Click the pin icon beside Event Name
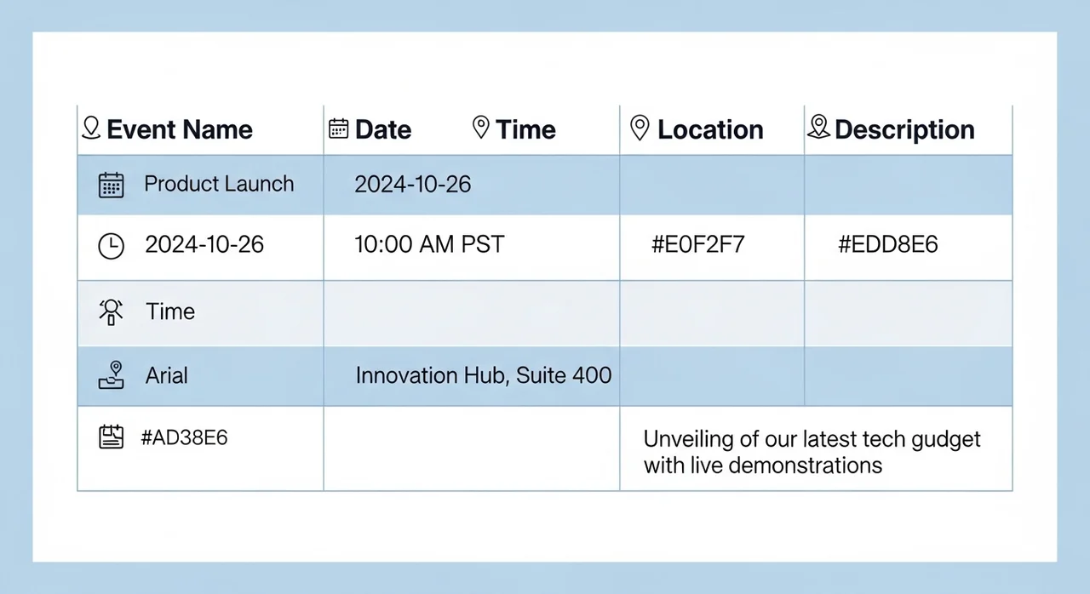 tap(90, 129)
